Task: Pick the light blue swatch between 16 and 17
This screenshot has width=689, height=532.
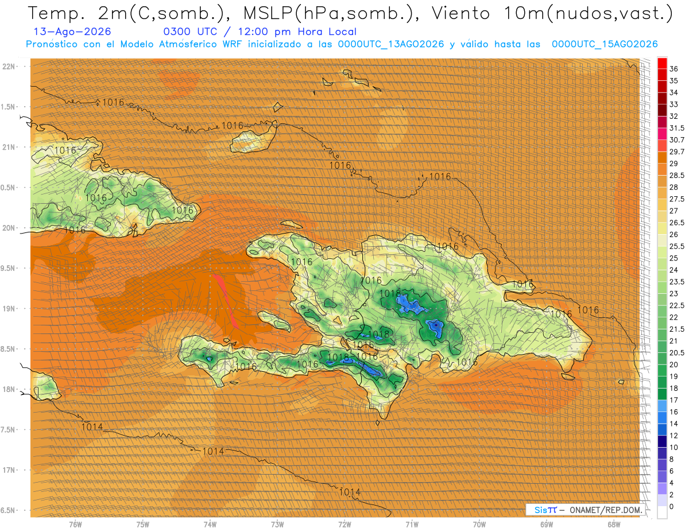Action: (662, 406)
